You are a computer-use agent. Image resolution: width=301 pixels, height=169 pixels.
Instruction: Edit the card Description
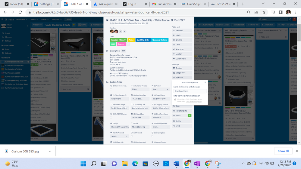tap(124, 51)
